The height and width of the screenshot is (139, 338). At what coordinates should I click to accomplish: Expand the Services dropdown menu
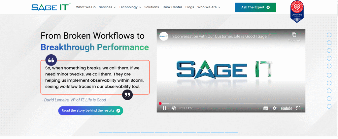tap(107, 7)
